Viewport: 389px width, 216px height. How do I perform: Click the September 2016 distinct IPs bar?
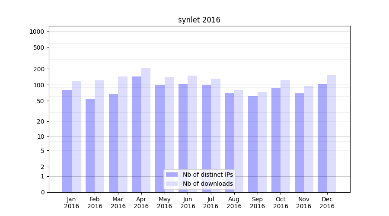point(253,144)
